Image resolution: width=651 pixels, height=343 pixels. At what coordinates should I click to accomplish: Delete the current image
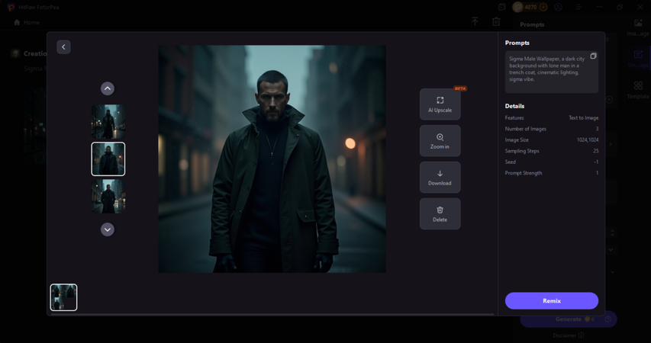(x=440, y=214)
